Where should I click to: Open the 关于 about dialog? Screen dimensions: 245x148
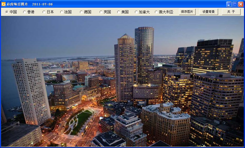click(x=231, y=12)
